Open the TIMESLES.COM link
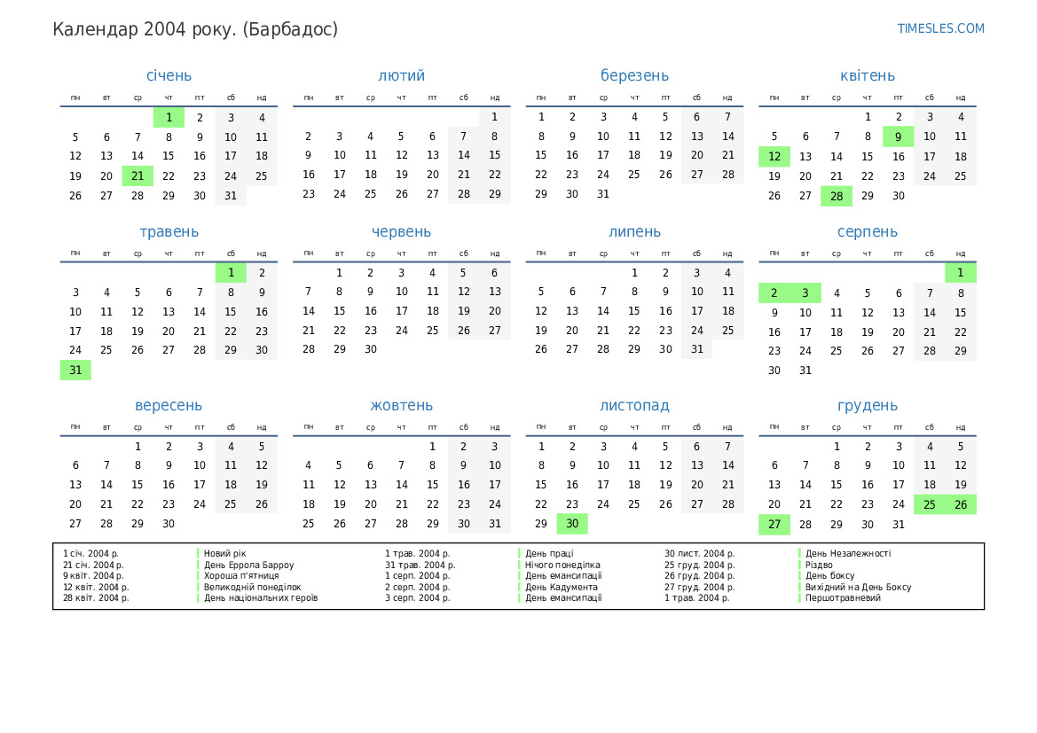This screenshot has width=1037, height=733. pyautogui.click(x=940, y=28)
